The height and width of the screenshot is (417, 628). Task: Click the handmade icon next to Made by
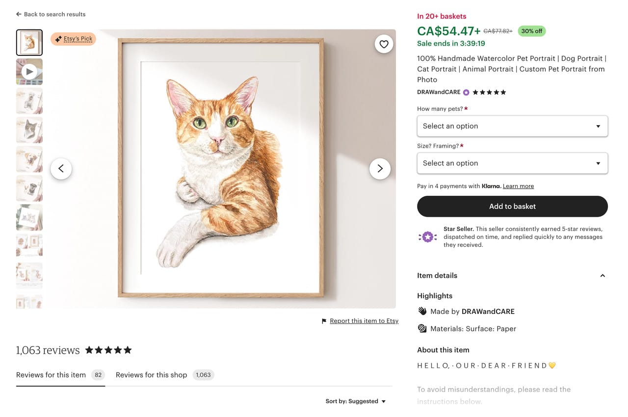(422, 311)
